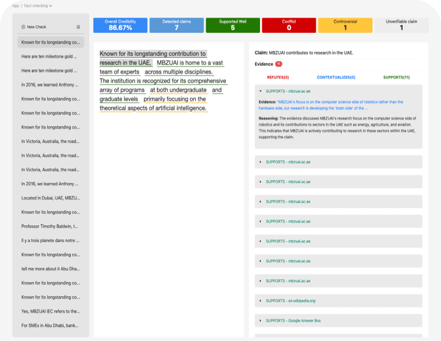441x341 pixels.
Task: Open the first 'In 2016, we learned Anthony' item
Action: click(x=50, y=85)
